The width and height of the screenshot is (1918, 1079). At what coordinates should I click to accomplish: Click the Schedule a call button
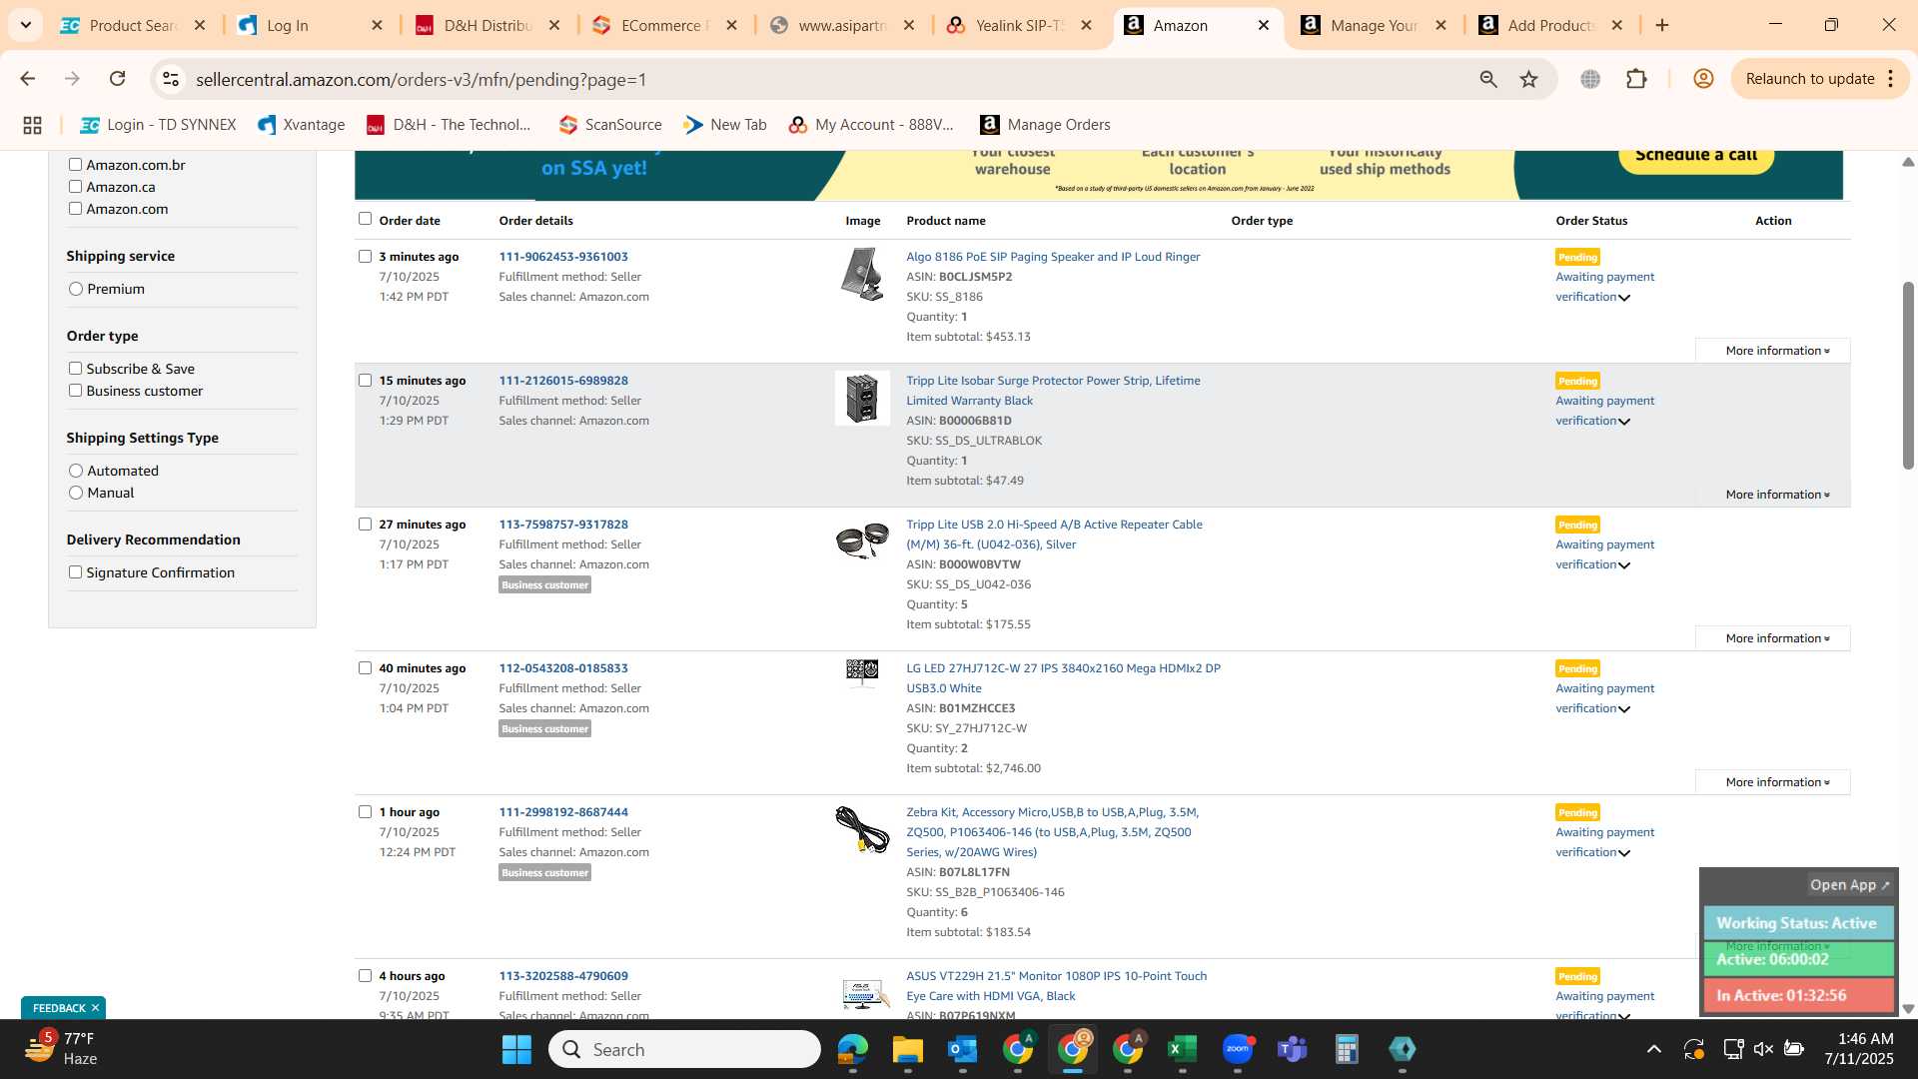click(x=1695, y=156)
